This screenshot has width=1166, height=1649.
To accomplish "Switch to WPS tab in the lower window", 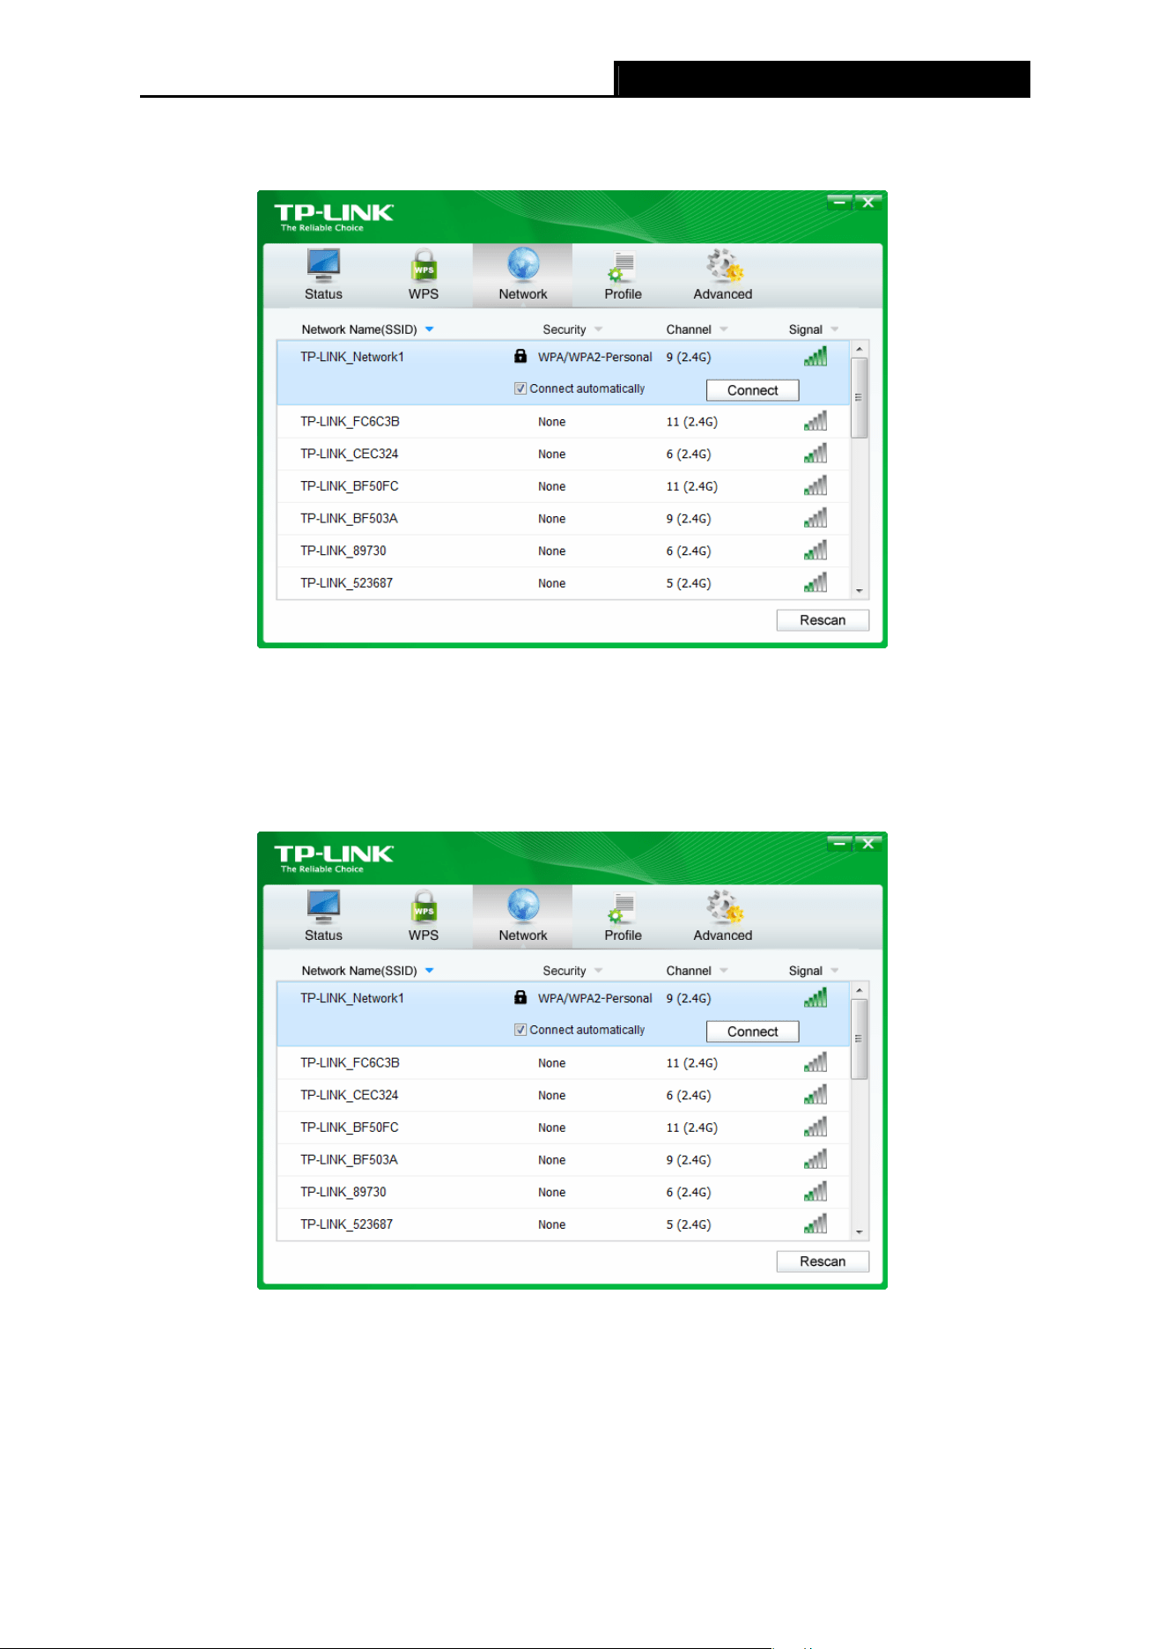I will [x=424, y=916].
